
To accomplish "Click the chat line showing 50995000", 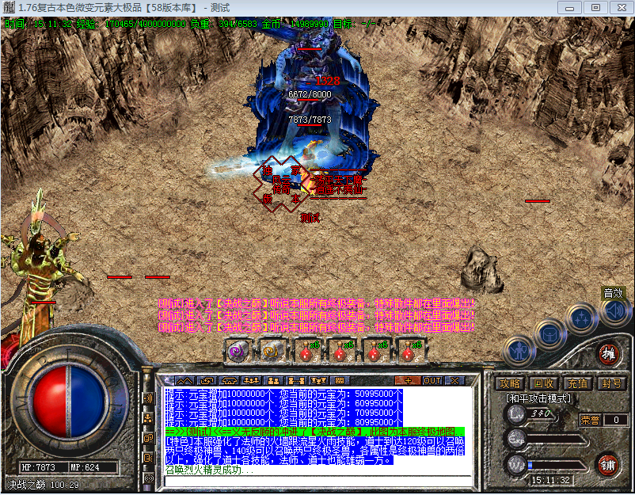I will 284,394.
